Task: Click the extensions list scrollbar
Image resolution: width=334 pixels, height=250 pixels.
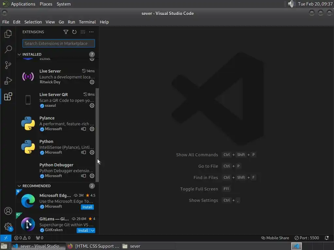Action: pos(97,135)
